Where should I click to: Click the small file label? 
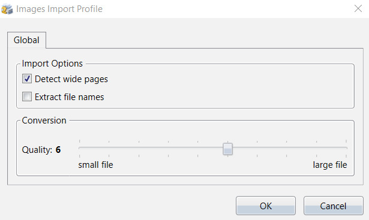[95, 165]
